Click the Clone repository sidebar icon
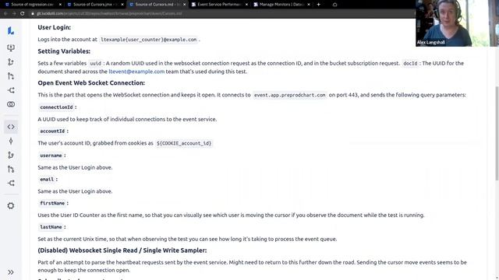Viewport: 499px width, 280px height. click(11, 47)
